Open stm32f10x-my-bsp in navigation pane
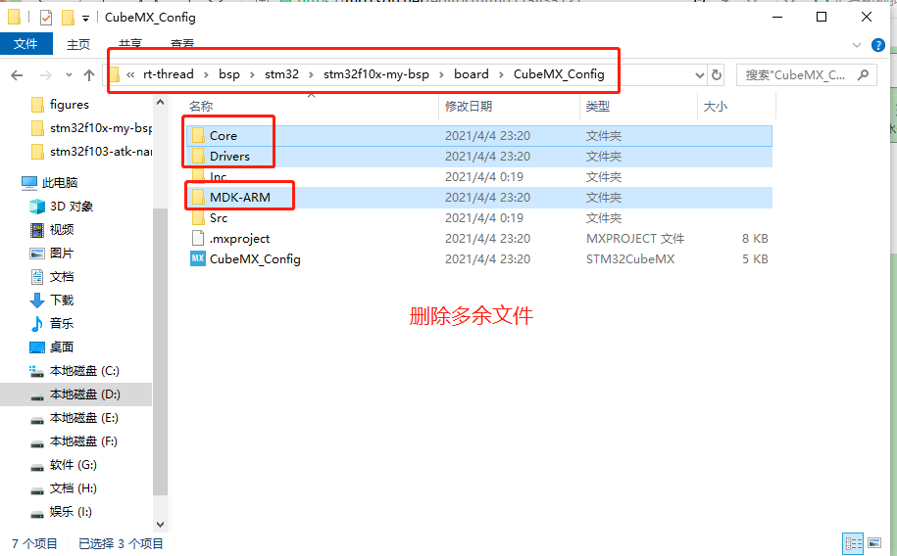The height and width of the screenshot is (556, 897). (x=91, y=128)
